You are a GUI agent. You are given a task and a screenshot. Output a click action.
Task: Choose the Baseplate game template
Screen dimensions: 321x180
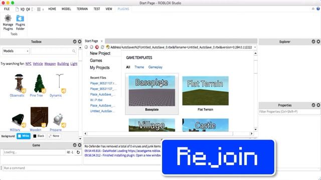151,94
